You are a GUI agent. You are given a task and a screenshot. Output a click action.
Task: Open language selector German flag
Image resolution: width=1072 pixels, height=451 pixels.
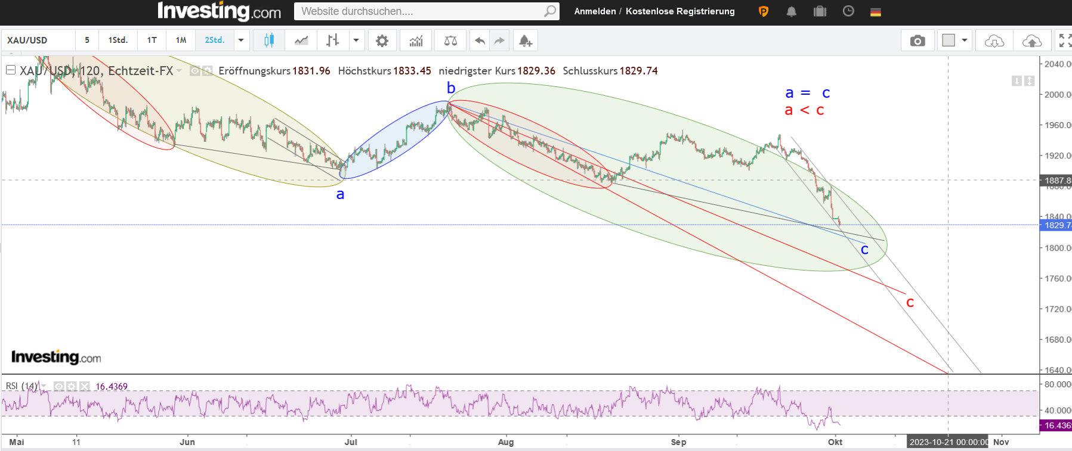876,12
